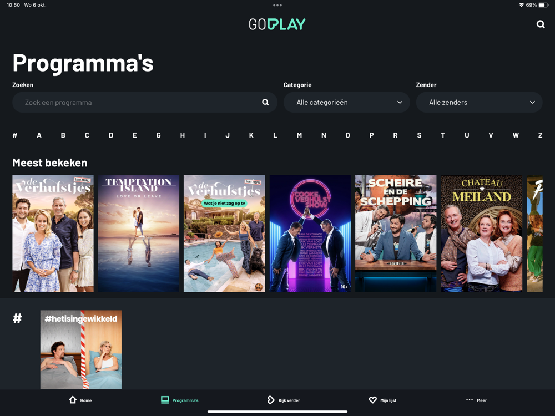Viewport: 555px width, 416px height.
Task: Open Scheire en de Schepping poster
Action: (396, 234)
